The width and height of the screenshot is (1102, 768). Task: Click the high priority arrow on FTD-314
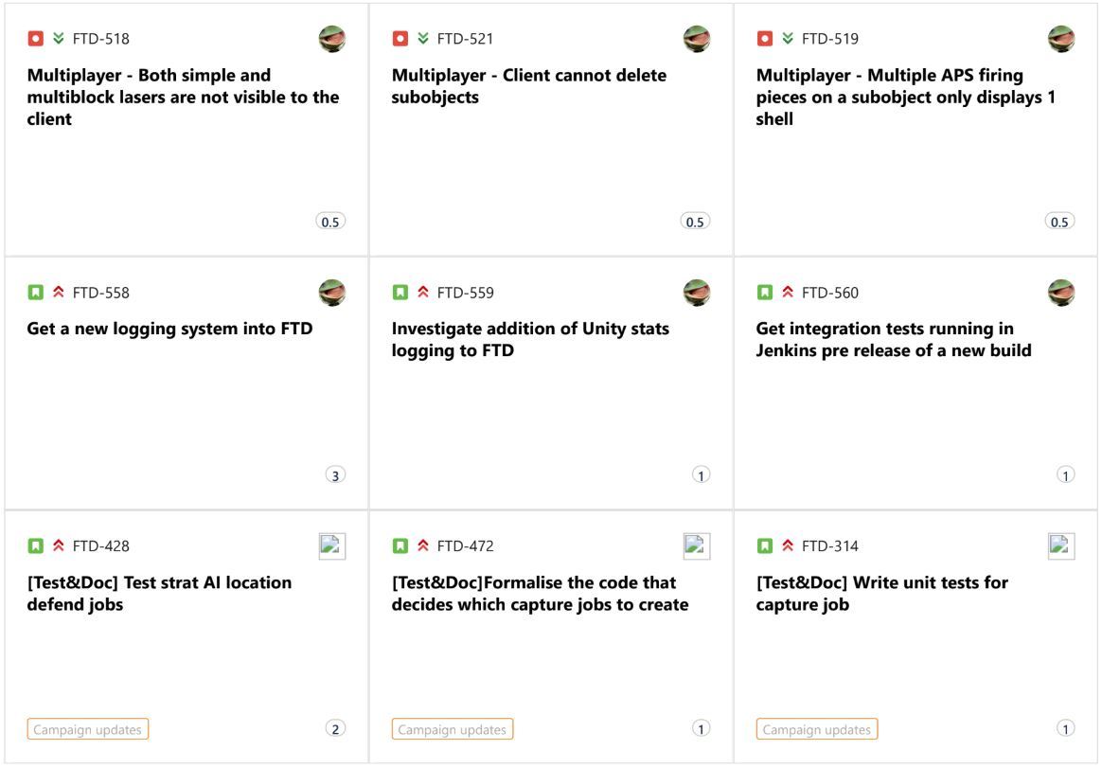point(787,545)
